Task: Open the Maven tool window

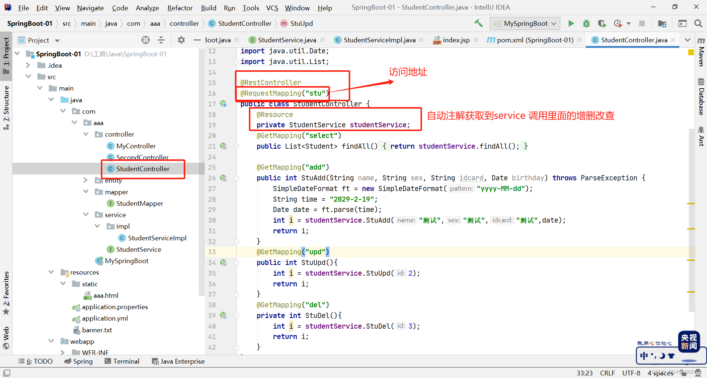Action: coord(701,52)
